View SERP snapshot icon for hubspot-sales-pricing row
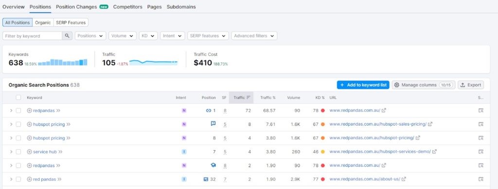The image size is (498, 189). coord(481,124)
